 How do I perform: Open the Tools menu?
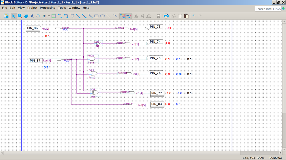62,8
